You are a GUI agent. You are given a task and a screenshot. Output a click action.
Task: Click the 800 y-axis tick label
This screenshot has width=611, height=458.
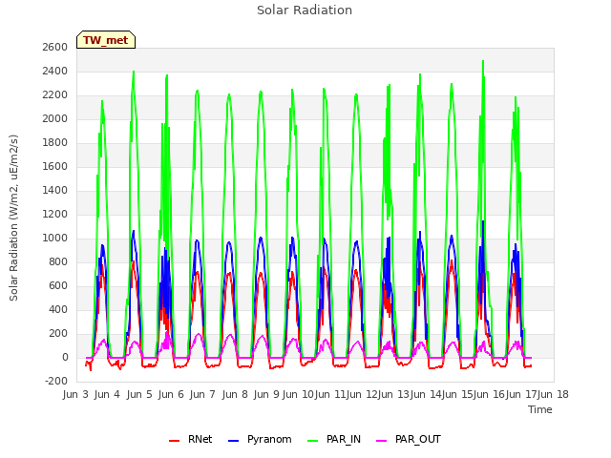pos(59,261)
